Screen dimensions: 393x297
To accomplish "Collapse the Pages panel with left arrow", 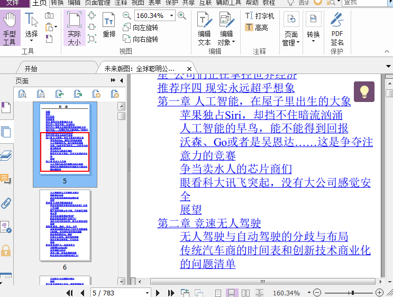I will (122, 80).
